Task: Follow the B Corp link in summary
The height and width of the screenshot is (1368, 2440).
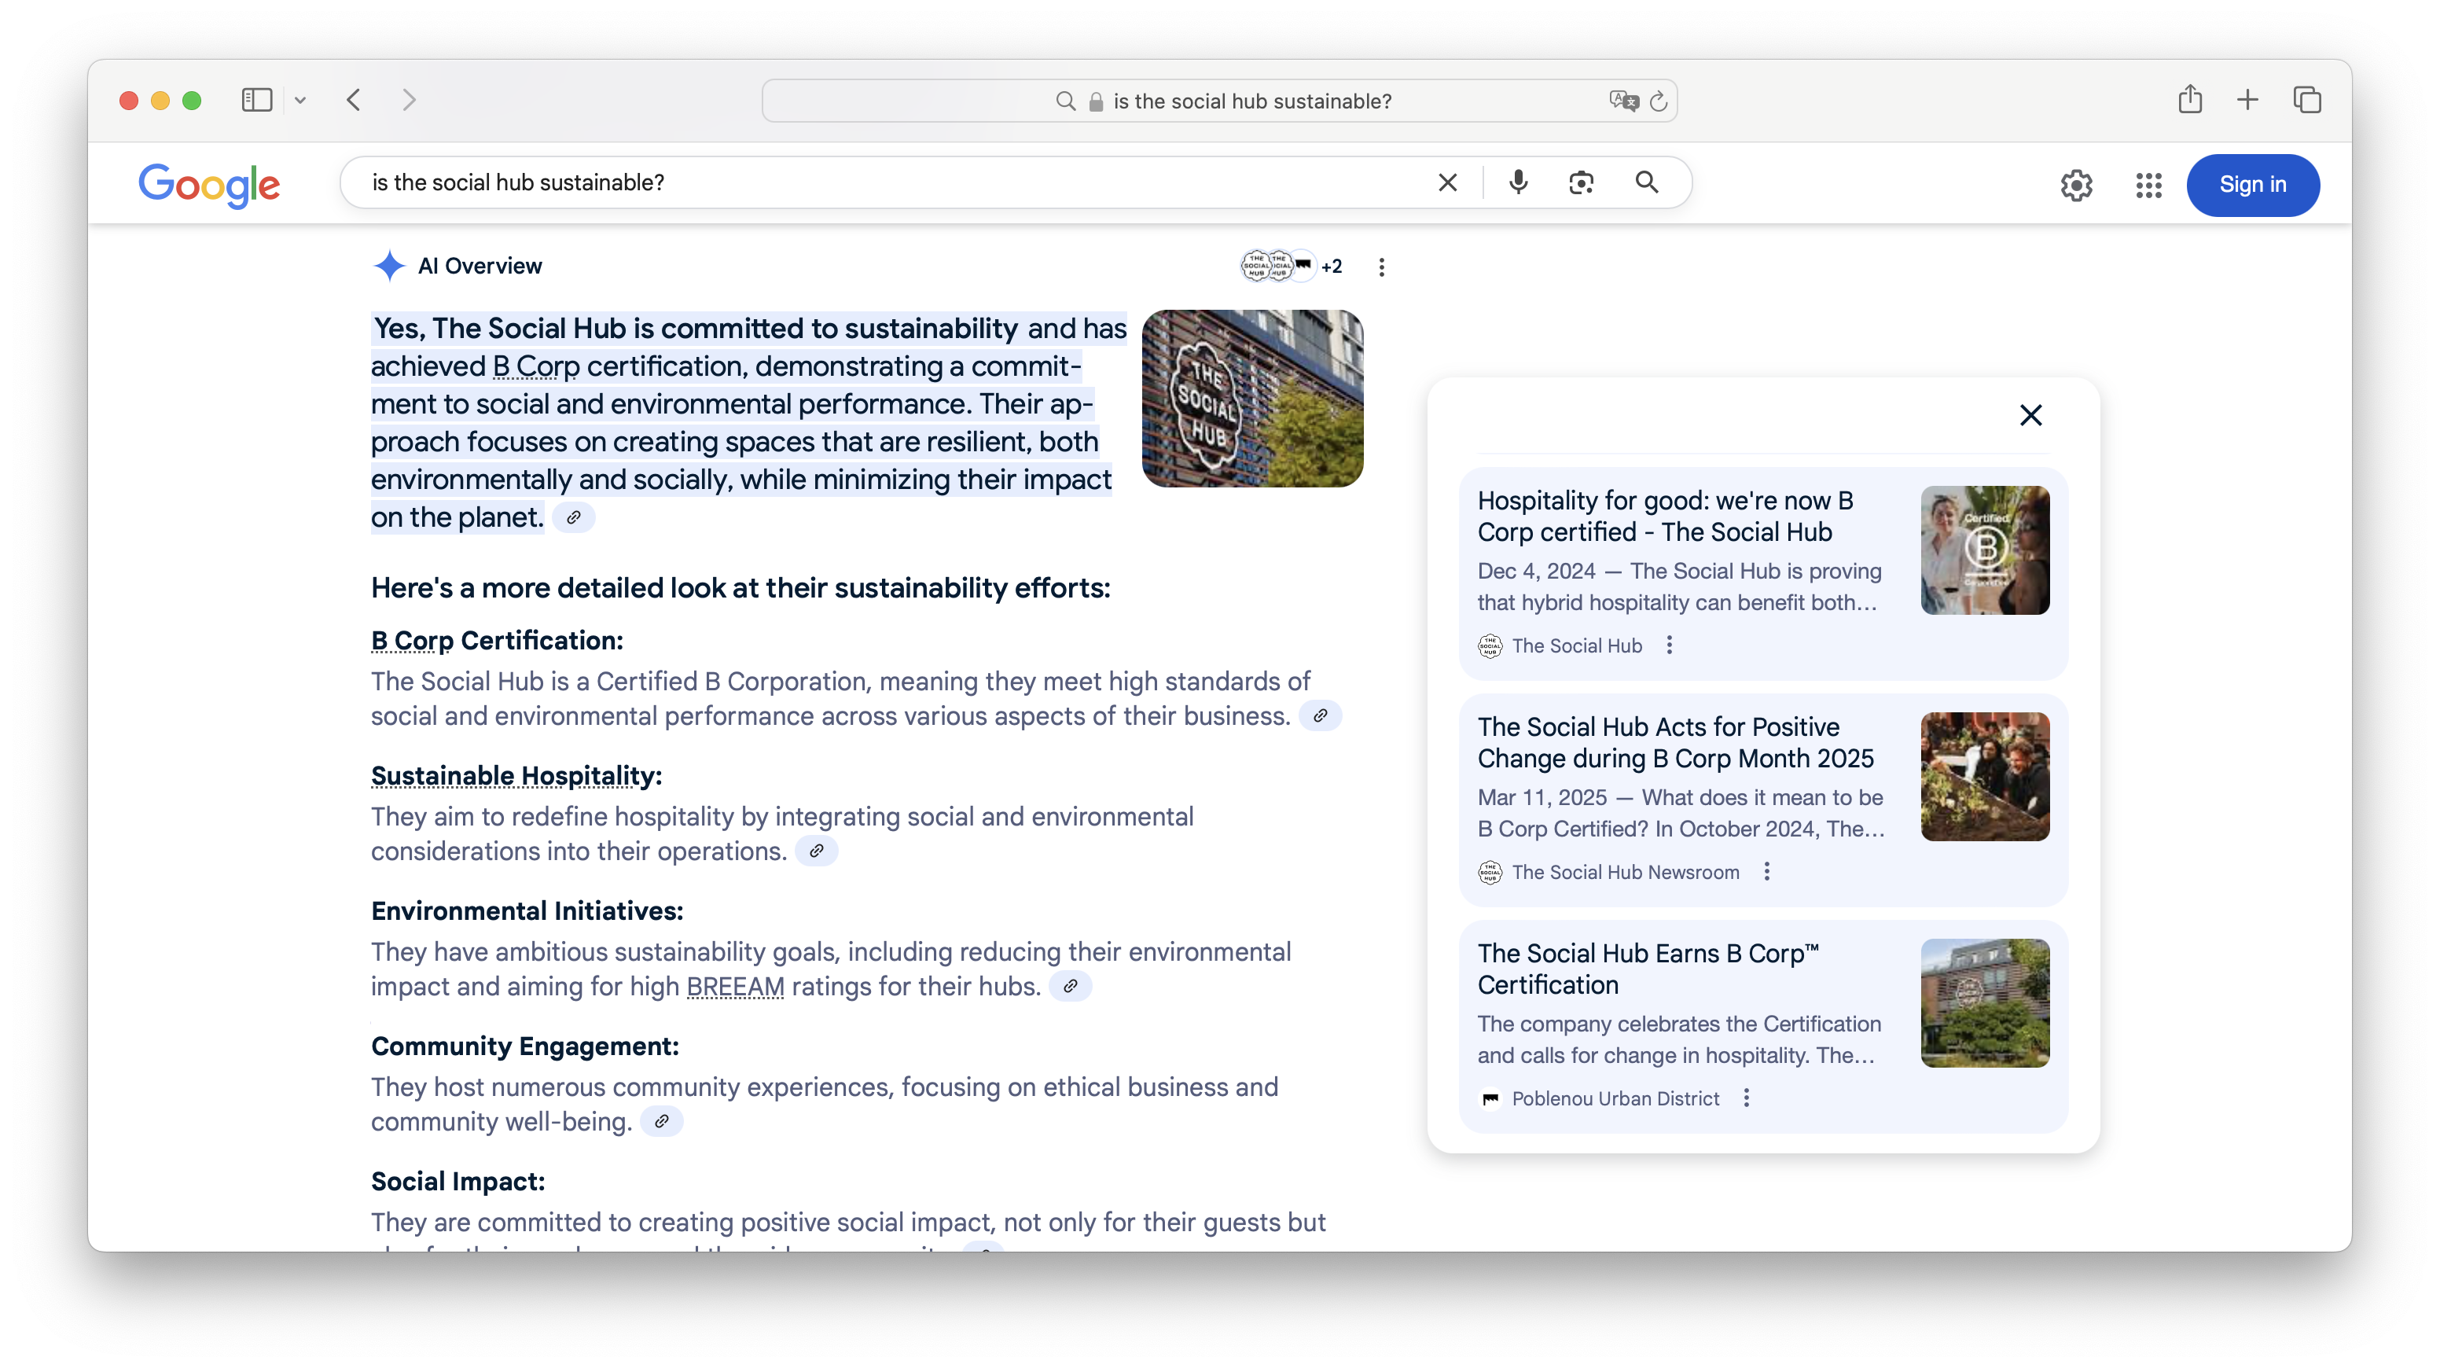Action: click(536, 366)
